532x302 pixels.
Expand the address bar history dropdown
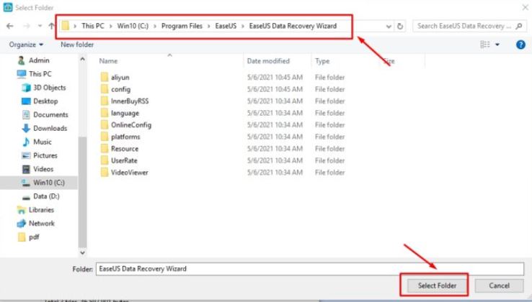(389, 26)
